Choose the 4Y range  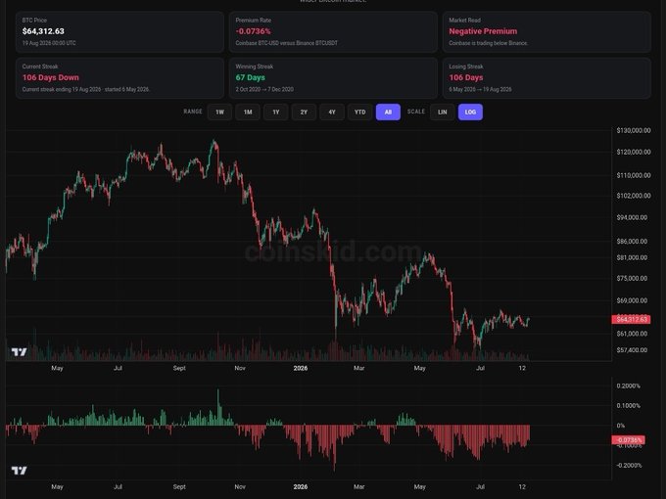click(x=332, y=112)
